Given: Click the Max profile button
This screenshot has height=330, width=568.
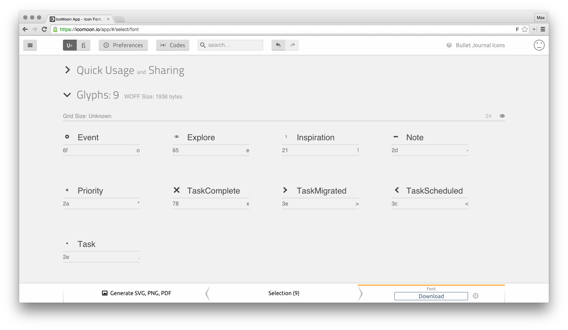Looking at the screenshot, I should click(x=541, y=18).
